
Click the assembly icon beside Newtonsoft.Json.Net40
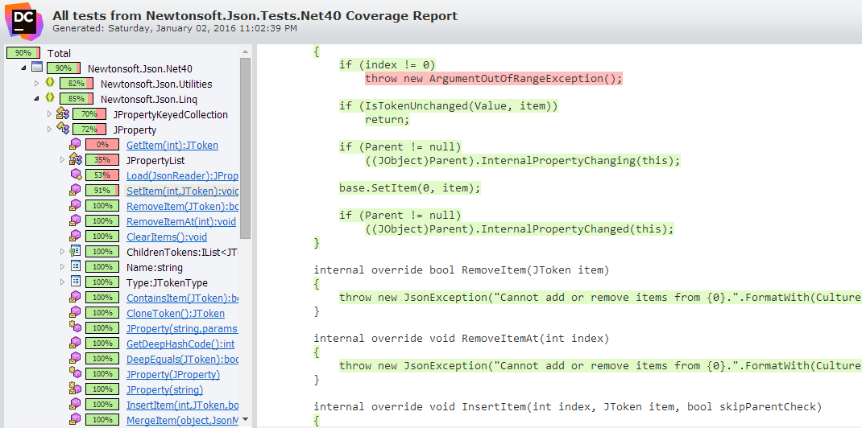point(37,68)
